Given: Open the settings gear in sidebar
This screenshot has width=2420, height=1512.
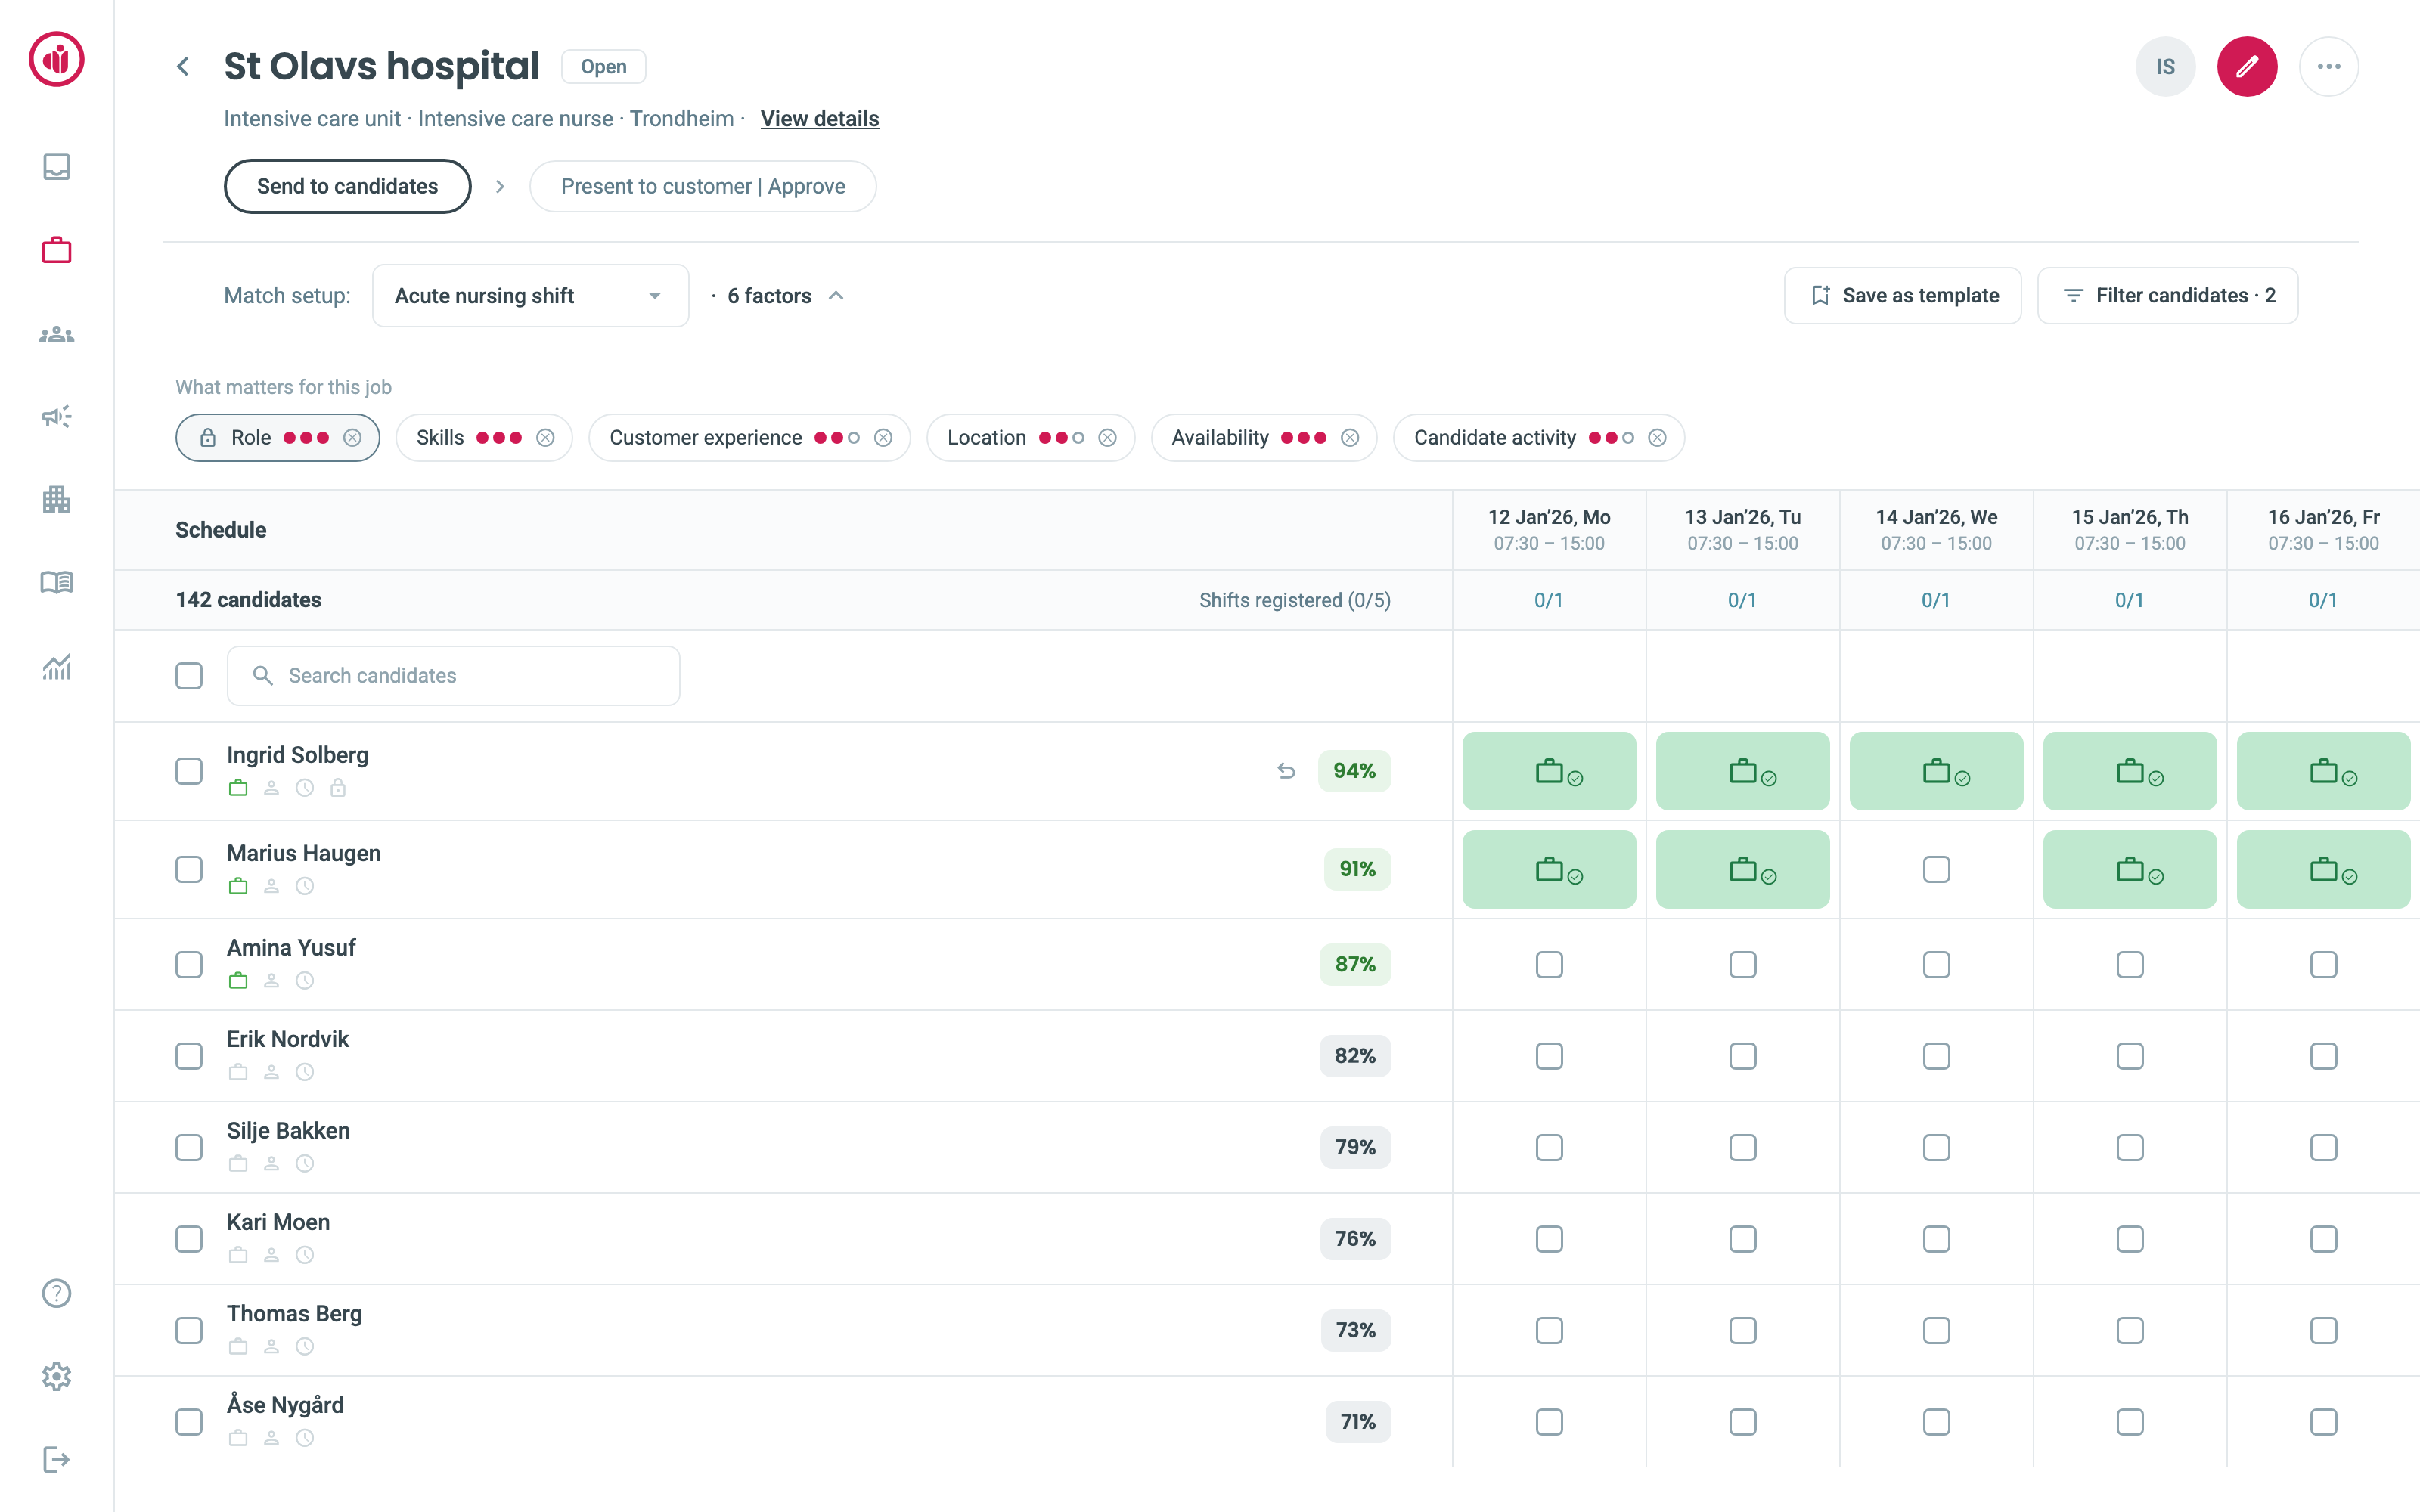Looking at the screenshot, I should tap(57, 1376).
